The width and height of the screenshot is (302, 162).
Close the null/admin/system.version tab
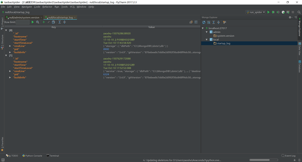pos(41,18)
